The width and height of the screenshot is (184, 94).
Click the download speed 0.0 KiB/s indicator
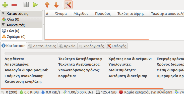(29, 92)
